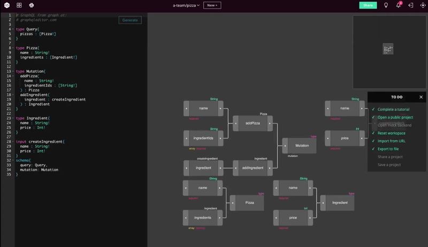Image resolution: width=428 pixels, height=247 pixels.
Task: Select the addIngredient node body
Action: 253,168
